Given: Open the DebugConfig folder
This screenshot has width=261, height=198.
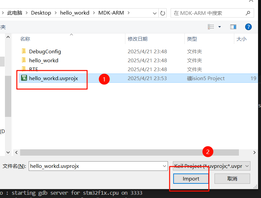Looking at the screenshot, I should (45, 51).
